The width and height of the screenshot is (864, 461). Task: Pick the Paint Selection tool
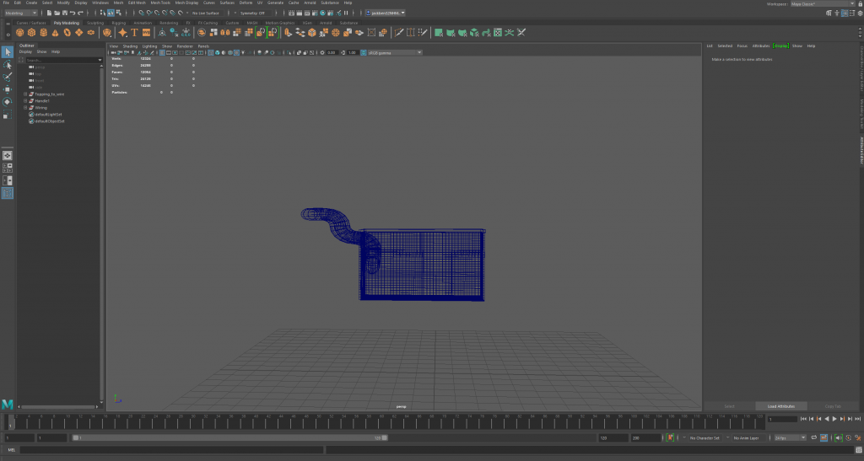point(8,77)
